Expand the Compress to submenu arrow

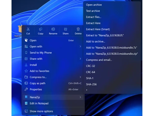click(x=80, y=77)
